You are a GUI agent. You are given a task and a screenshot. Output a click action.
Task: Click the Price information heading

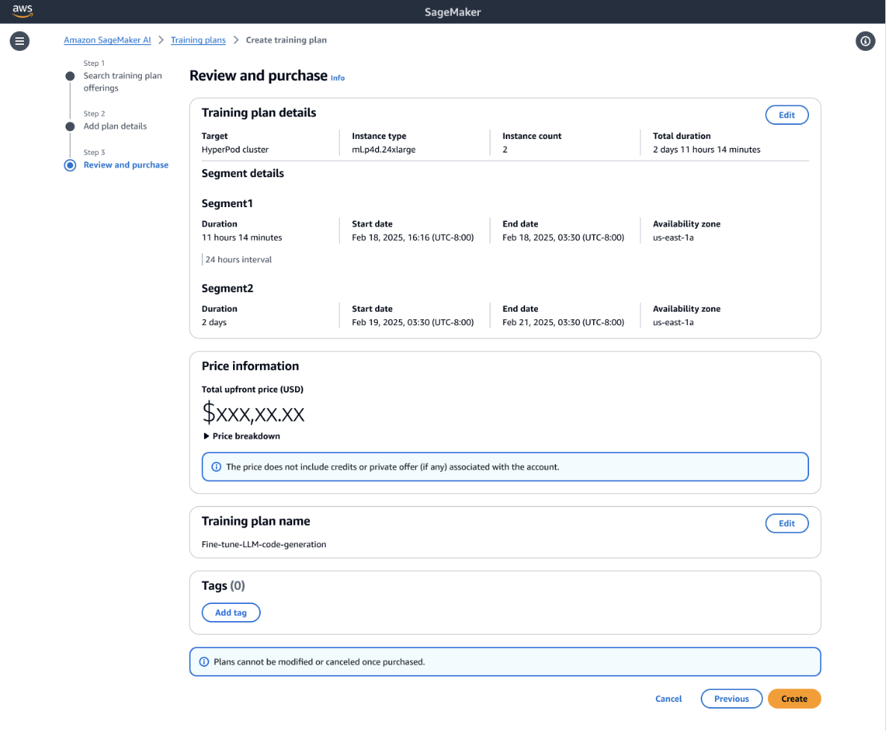(250, 366)
